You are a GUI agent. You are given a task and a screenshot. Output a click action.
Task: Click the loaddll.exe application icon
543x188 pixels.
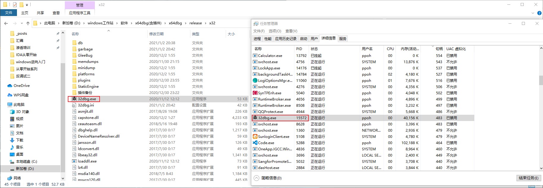(x=74, y=161)
